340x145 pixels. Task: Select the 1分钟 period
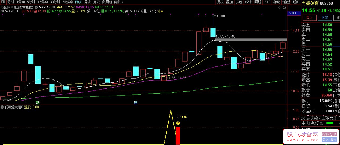21,2
